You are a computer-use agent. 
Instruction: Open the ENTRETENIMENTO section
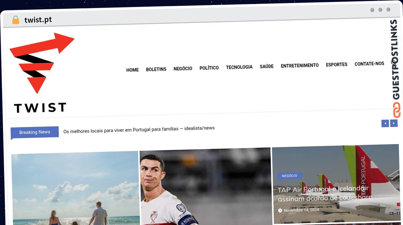click(300, 65)
